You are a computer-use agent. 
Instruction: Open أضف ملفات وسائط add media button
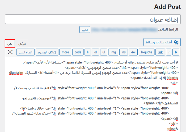[162, 42]
